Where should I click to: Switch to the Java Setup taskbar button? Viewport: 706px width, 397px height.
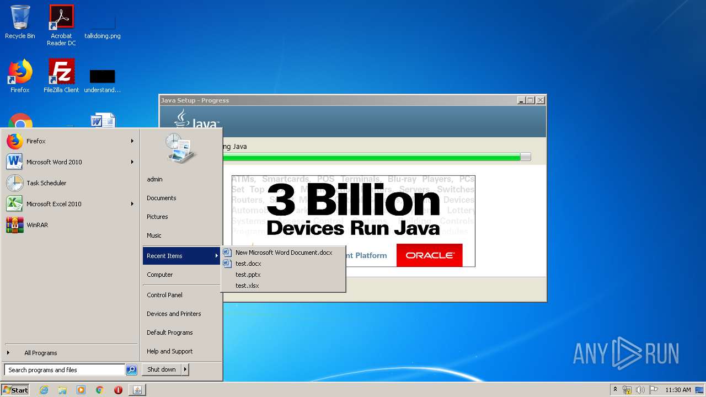[x=137, y=390]
